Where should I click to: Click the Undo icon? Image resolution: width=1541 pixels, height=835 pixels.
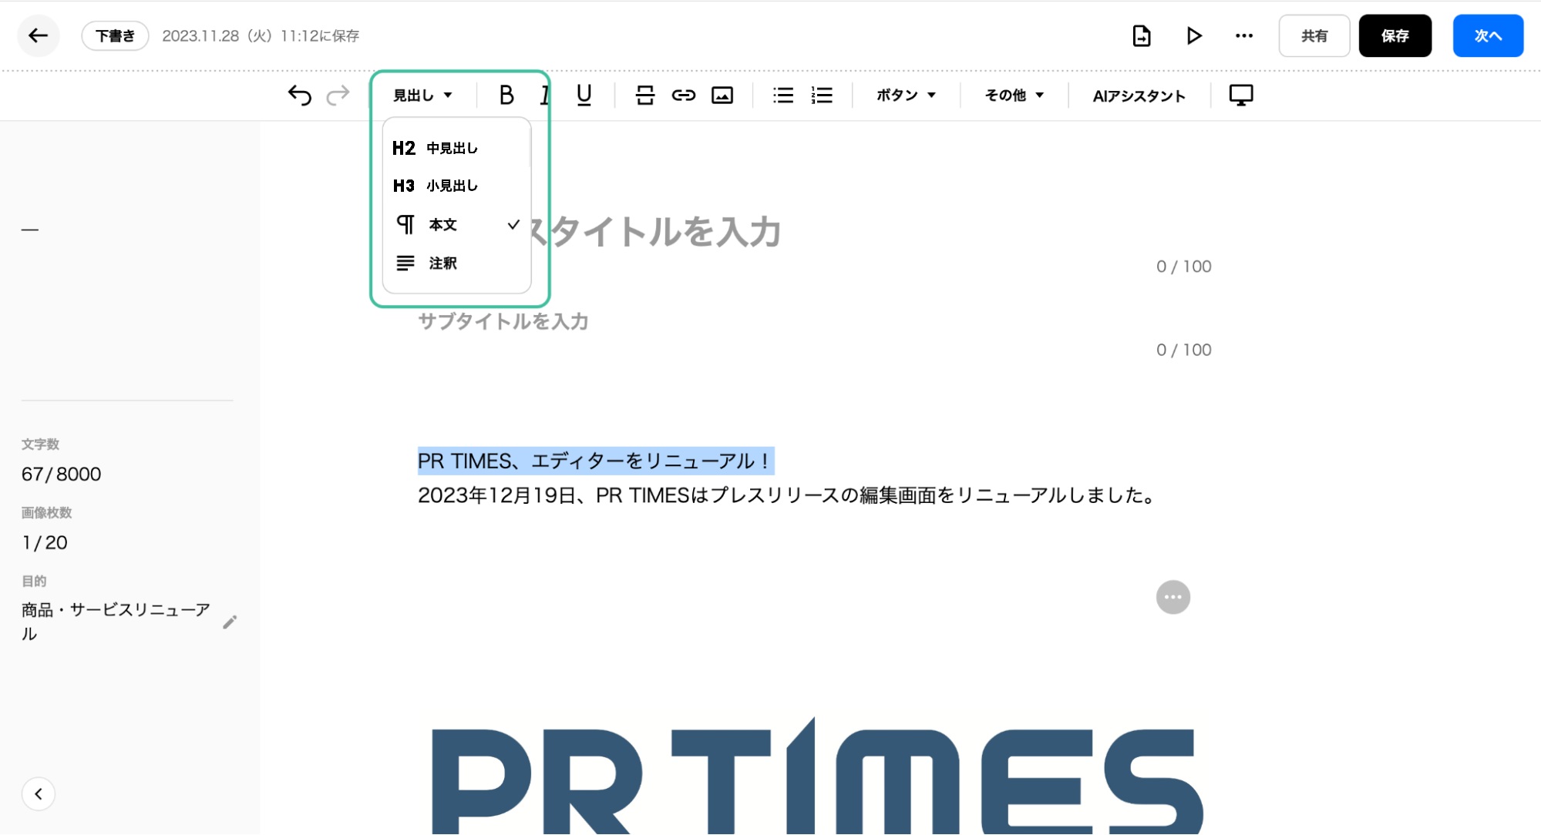pyautogui.click(x=301, y=95)
